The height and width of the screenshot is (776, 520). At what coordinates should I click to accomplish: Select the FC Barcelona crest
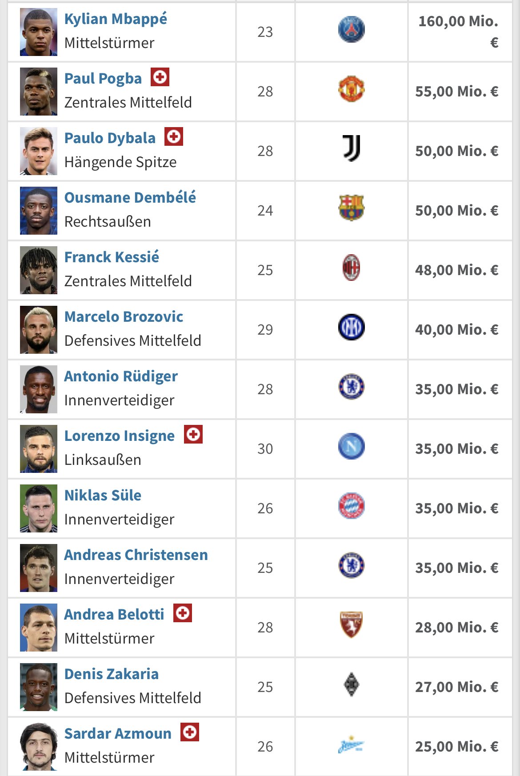pyautogui.click(x=351, y=208)
